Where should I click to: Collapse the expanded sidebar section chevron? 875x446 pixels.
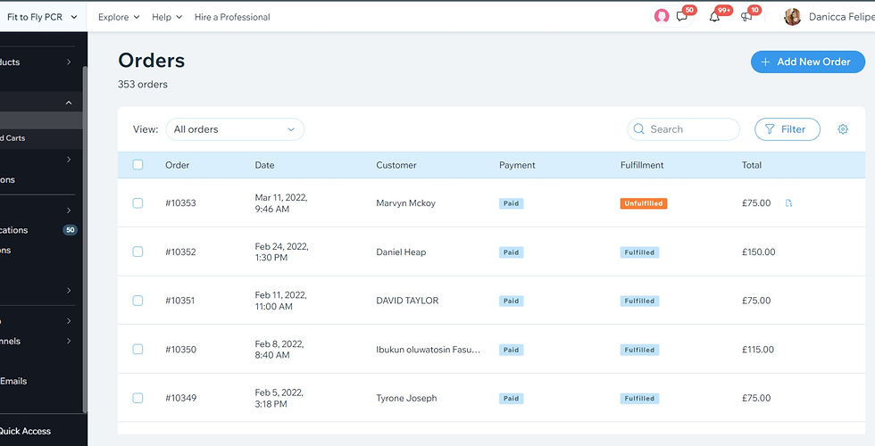[69, 103]
